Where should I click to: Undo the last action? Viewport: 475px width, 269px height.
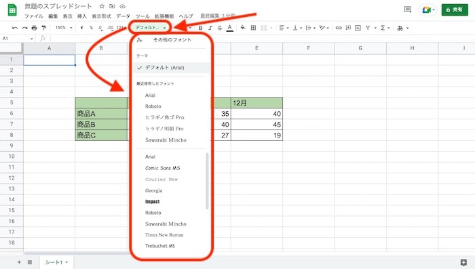pos(14,28)
